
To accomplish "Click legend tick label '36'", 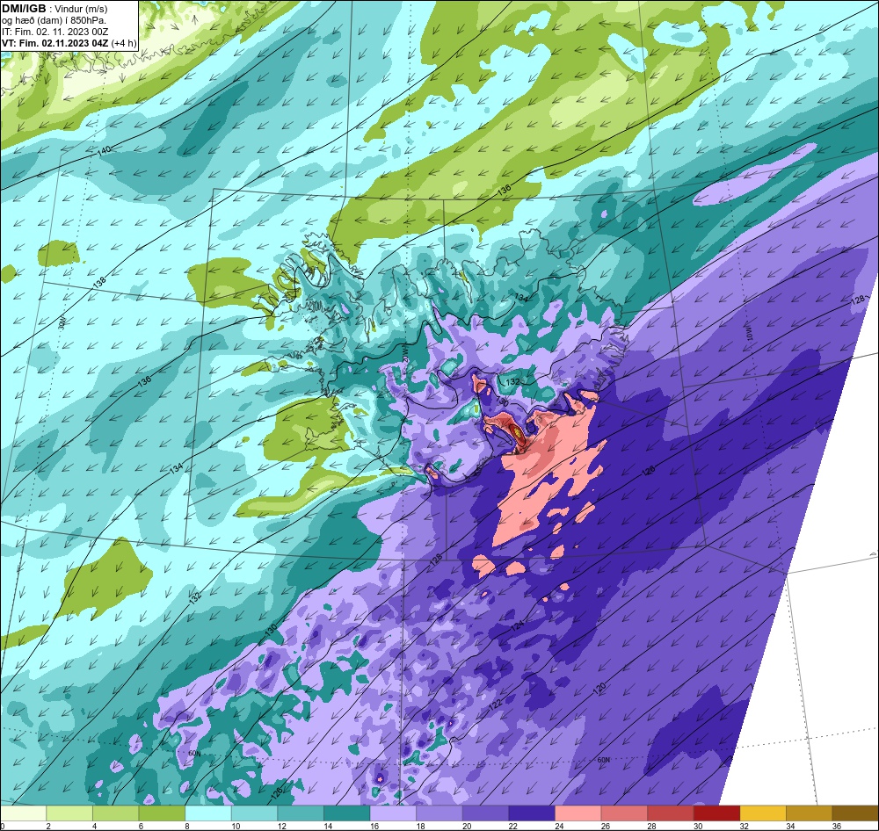I will pos(837,826).
